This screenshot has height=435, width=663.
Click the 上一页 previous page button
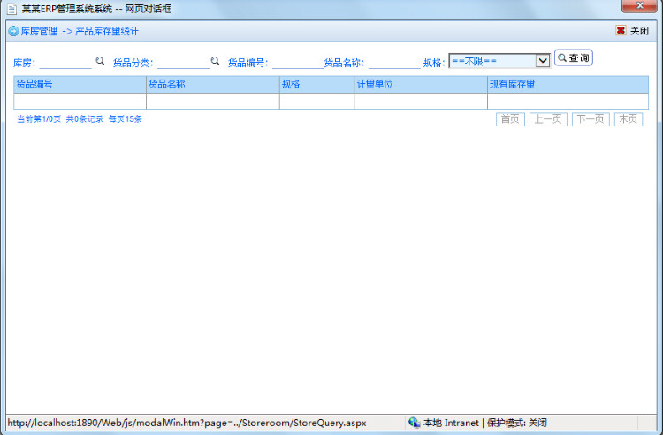(x=548, y=119)
